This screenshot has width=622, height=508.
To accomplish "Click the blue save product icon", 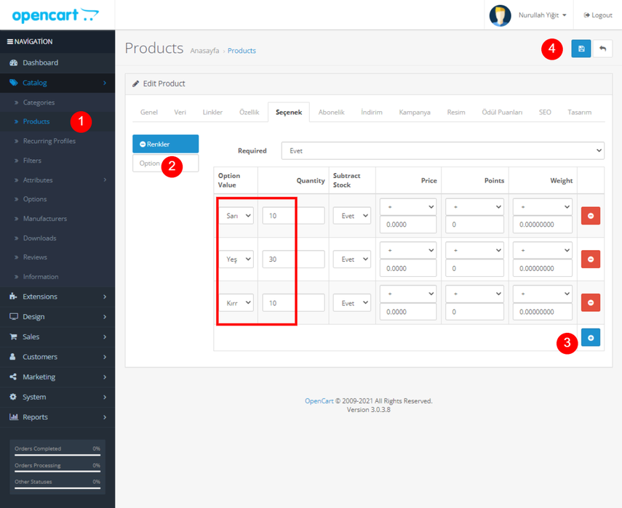I will click(581, 49).
